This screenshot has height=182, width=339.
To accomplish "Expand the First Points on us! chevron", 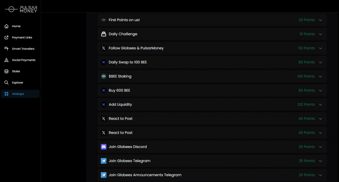I will (320, 20).
